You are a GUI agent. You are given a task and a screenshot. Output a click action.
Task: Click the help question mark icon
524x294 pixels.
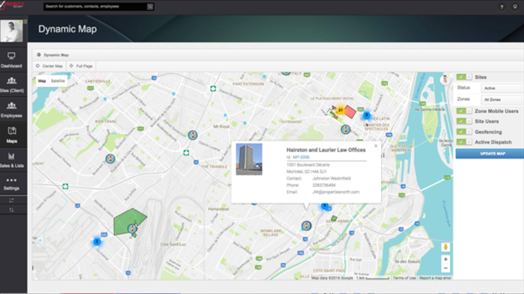tap(502, 7)
